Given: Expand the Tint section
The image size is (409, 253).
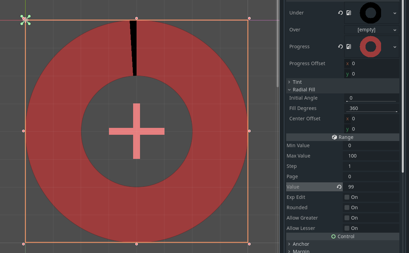Looking at the screenshot, I should (x=297, y=82).
